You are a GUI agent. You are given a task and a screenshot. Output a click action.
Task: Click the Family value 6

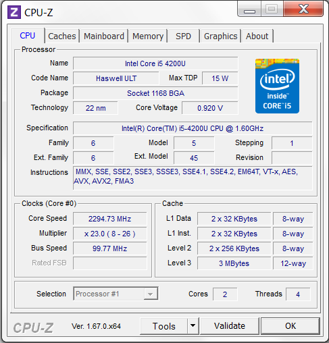coord(93,143)
